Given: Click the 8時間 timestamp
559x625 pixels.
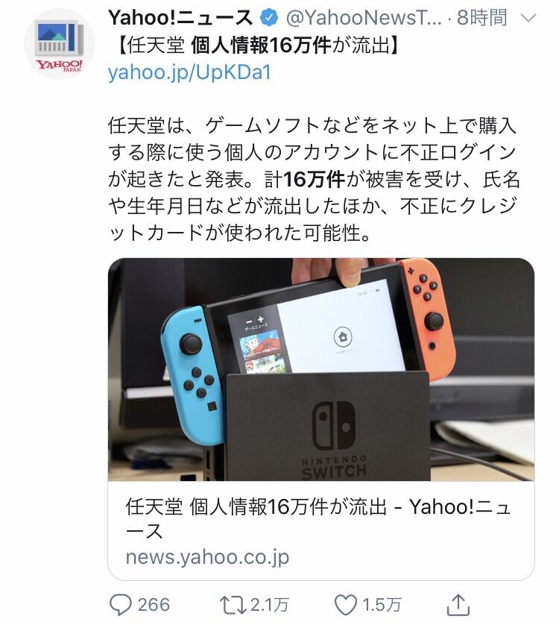Looking at the screenshot, I should tap(482, 18).
